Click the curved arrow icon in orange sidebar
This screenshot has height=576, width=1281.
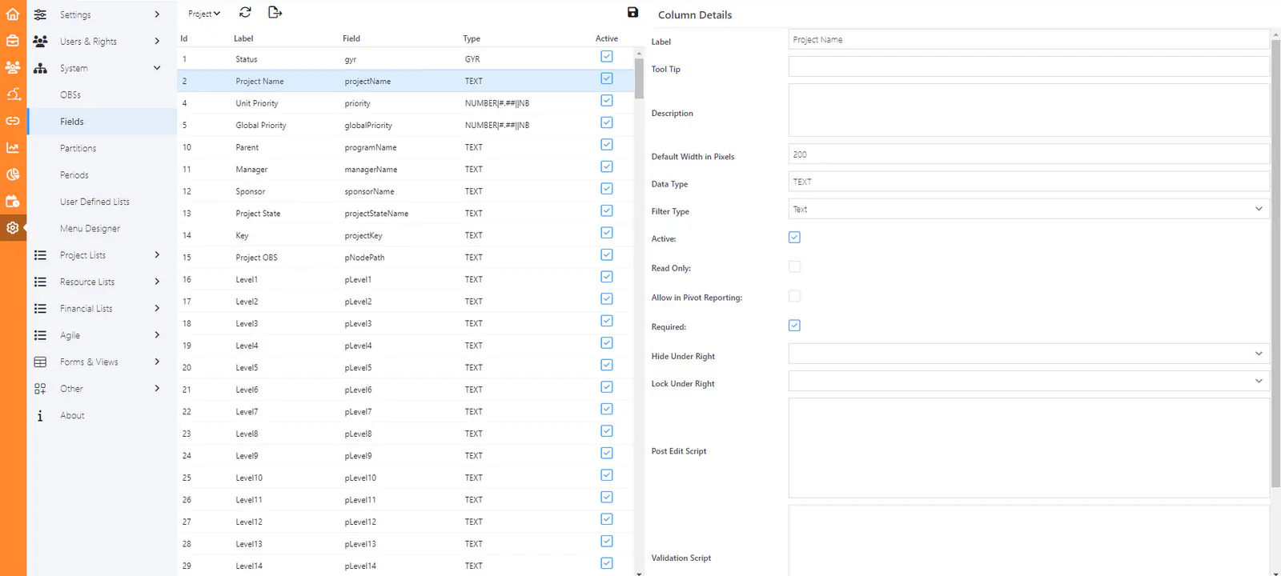[13, 94]
